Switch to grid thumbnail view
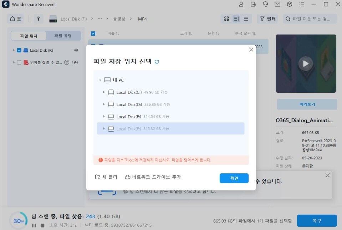The width and height of the screenshot is (342, 230). point(226,19)
